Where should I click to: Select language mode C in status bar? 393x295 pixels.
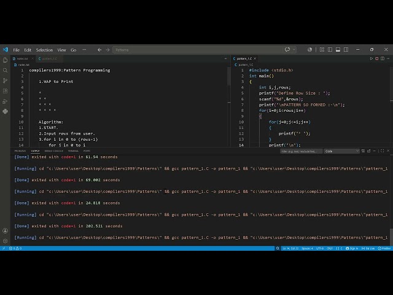(x=339, y=248)
